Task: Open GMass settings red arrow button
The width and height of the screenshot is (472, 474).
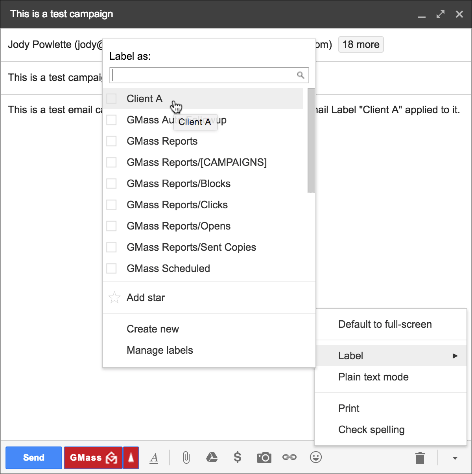Action: [131, 458]
